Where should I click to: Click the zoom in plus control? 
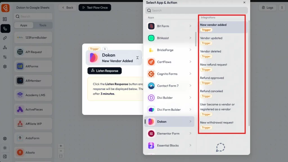(61, 146)
